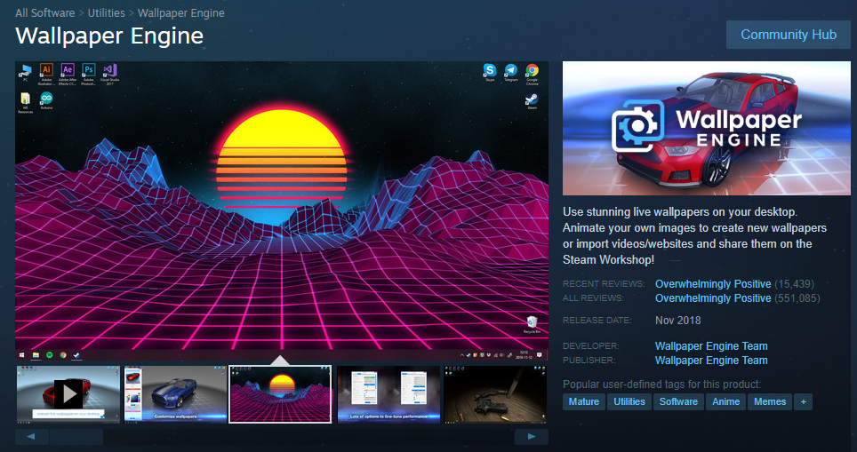Browse the Software tag

(678, 401)
